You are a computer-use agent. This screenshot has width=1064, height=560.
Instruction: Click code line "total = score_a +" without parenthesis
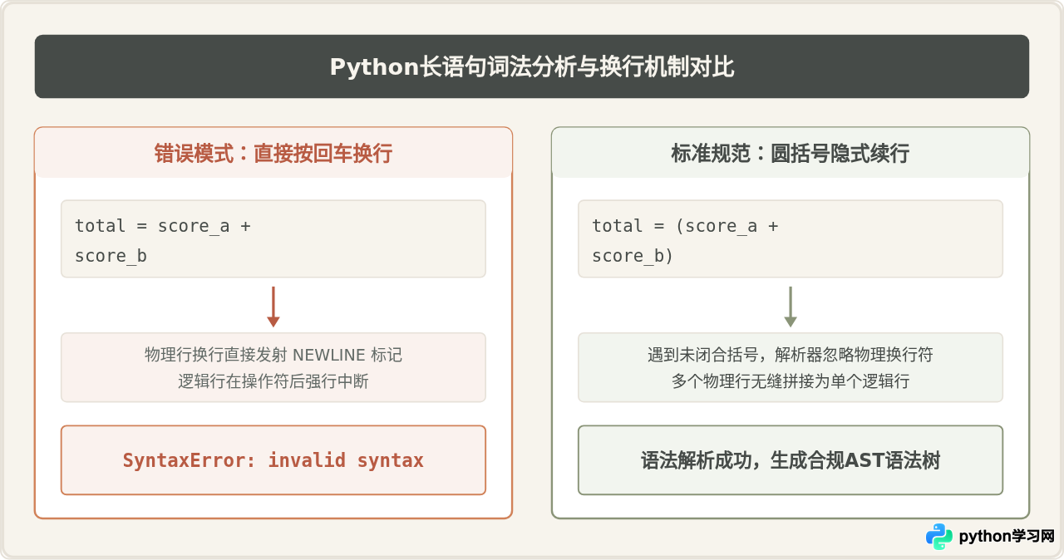pos(163,226)
